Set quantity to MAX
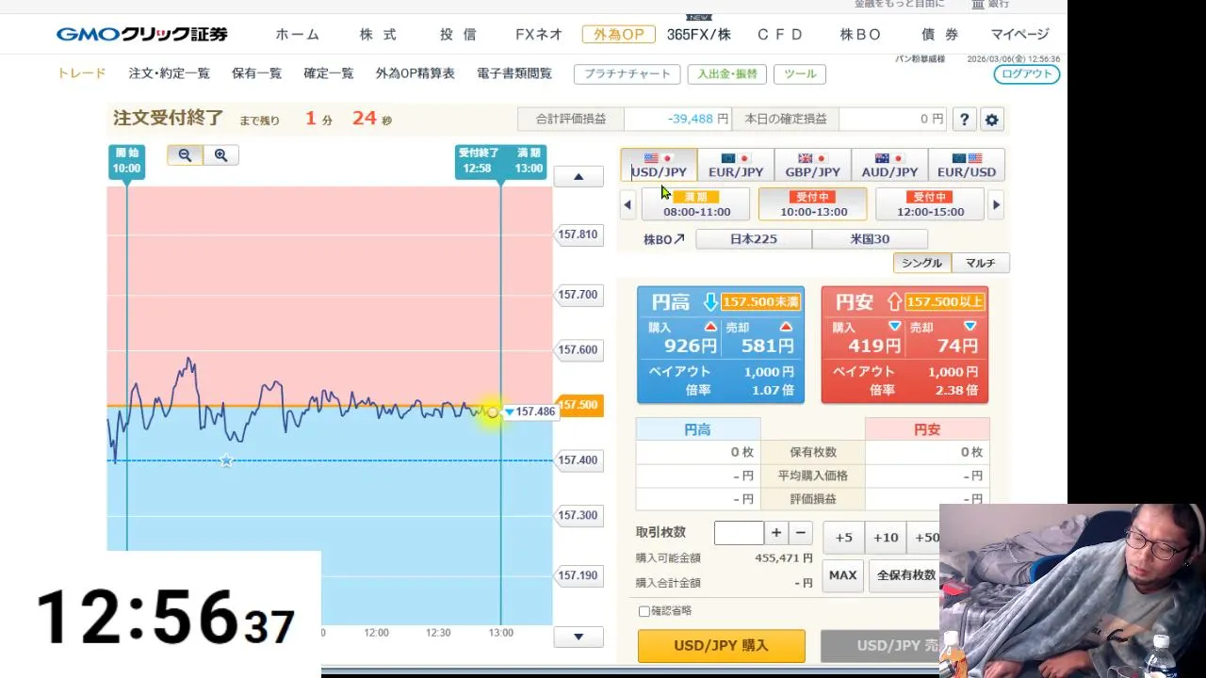 pos(842,575)
